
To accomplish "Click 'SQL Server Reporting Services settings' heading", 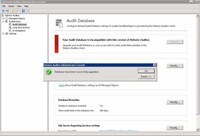I will (79, 126).
